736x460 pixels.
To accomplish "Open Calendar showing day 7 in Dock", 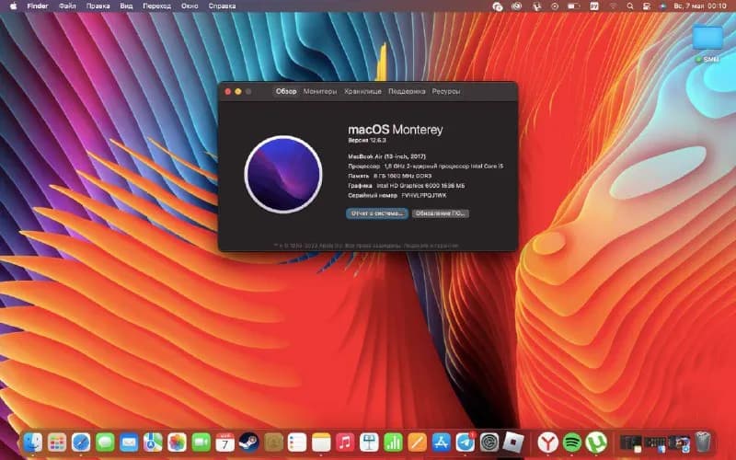I will (224, 443).
